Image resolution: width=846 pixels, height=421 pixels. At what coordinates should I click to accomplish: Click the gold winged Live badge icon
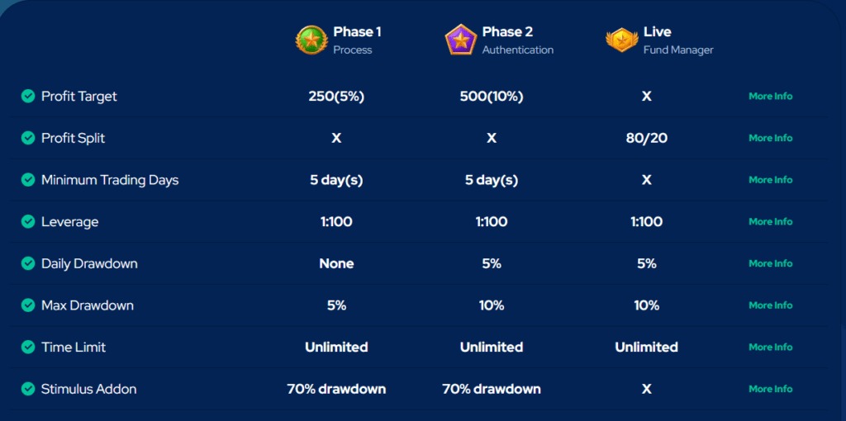pos(621,40)
